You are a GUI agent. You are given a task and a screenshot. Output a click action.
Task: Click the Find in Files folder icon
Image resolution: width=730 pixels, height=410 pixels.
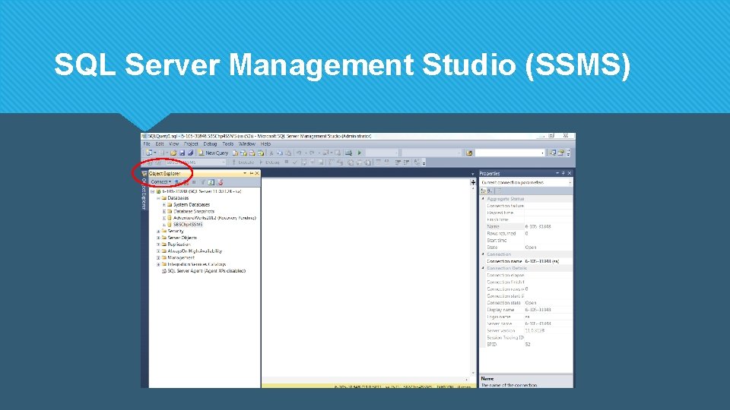pos(469,153)
